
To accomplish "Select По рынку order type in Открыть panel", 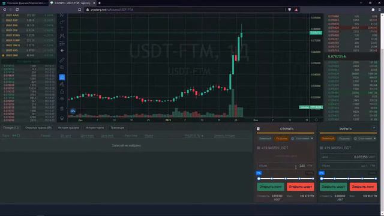I will [x=281, y=139].
